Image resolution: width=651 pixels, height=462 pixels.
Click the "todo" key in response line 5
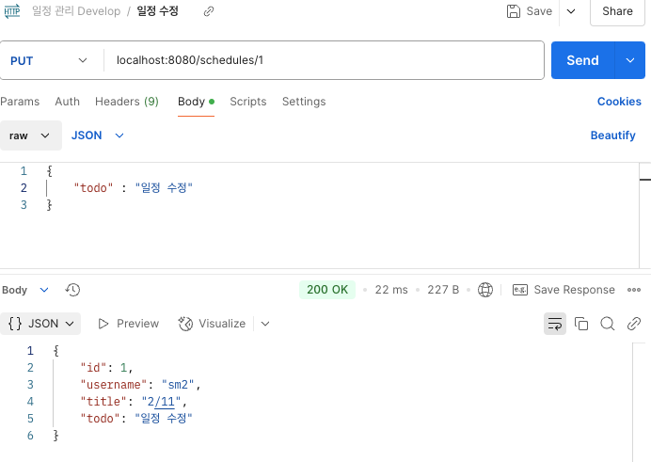(x=100, y=418)
